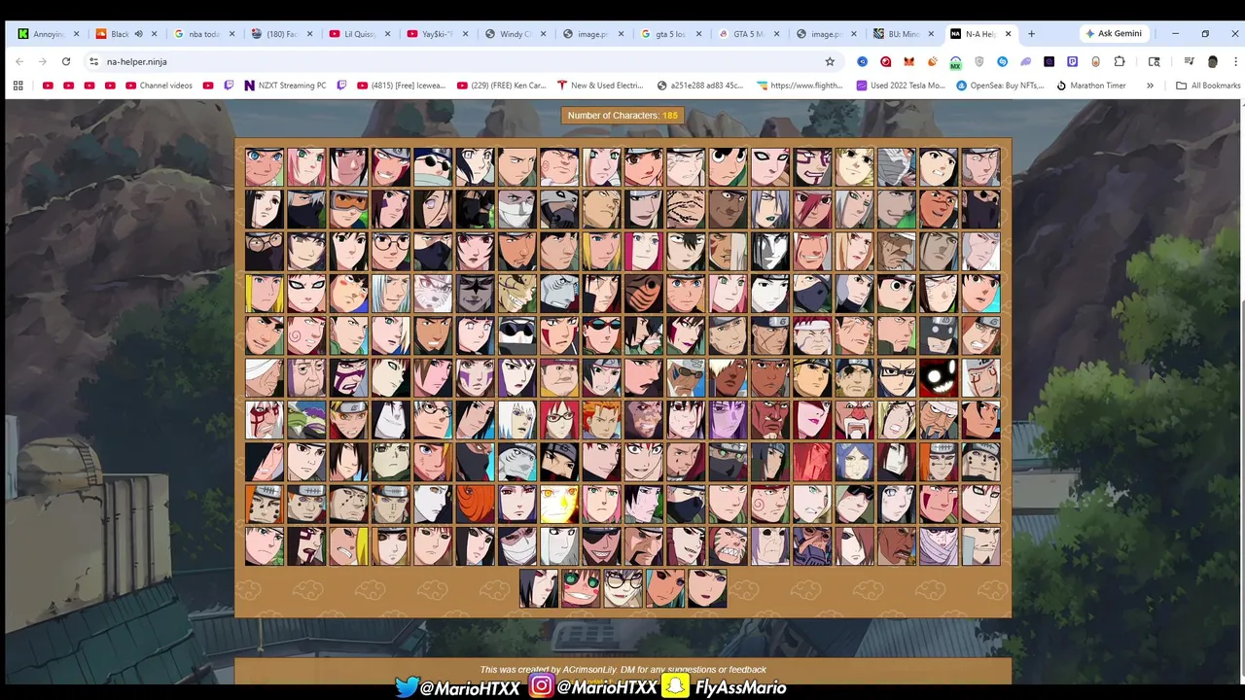Pick the all-red tinted character portrait
The image size is (1245, 700).
click(812, 462)
